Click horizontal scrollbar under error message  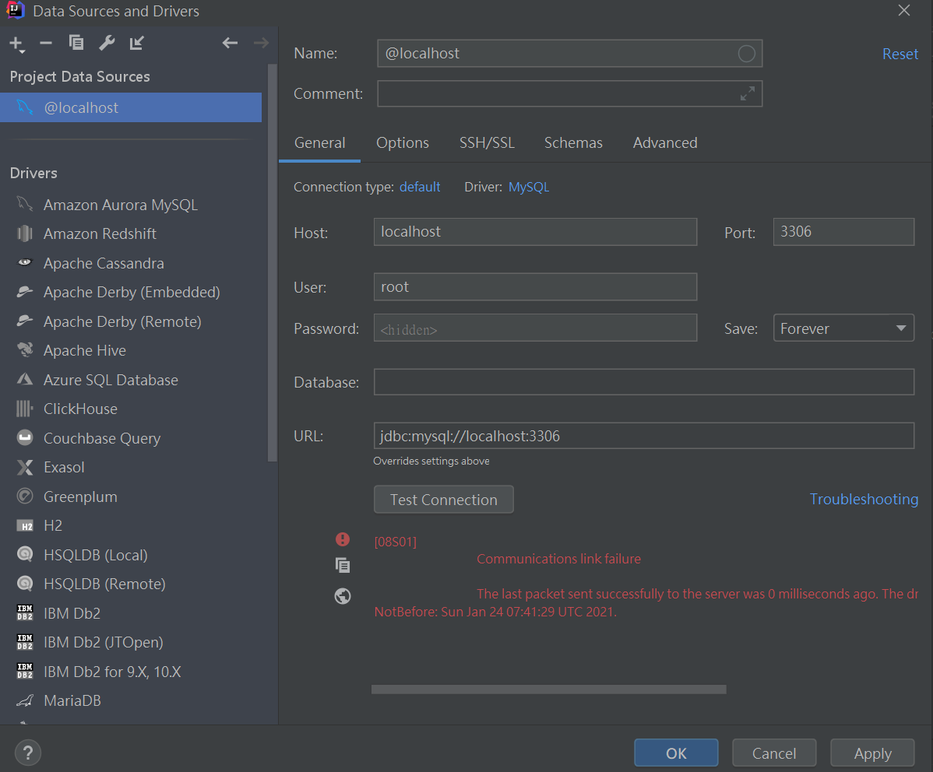548,690
